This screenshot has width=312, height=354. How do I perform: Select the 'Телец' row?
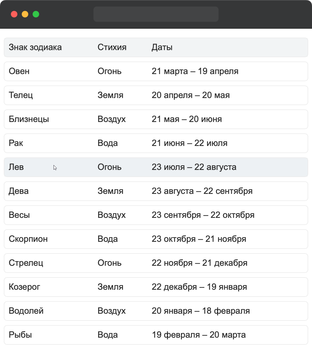156,95
